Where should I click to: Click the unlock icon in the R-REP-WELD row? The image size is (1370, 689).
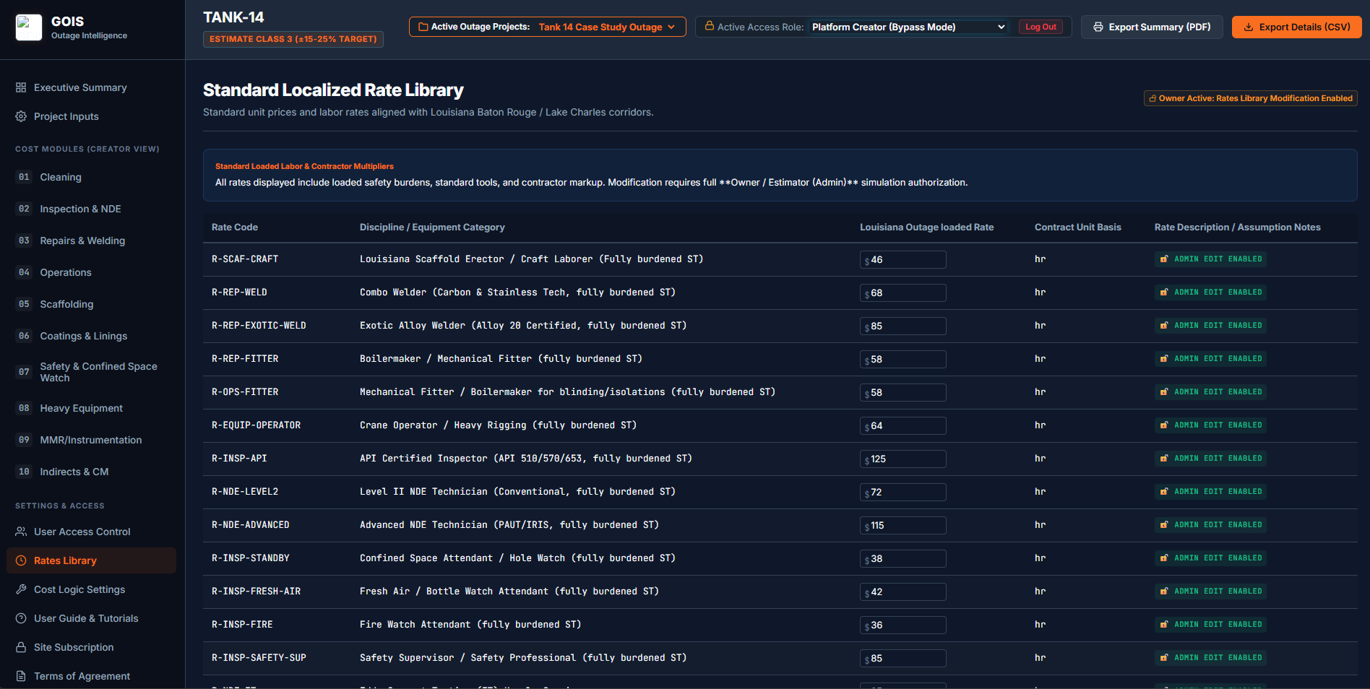click(1164, 292)
